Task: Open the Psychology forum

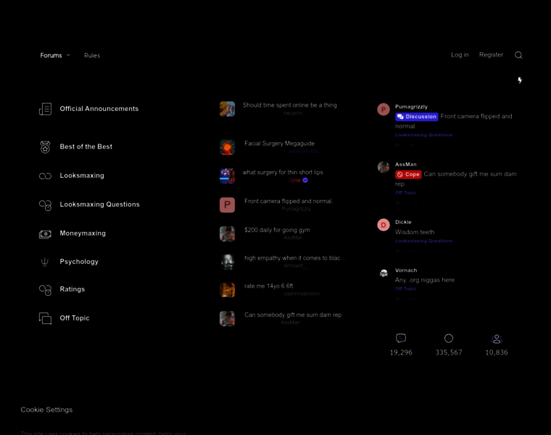Action: coord(79,262)
